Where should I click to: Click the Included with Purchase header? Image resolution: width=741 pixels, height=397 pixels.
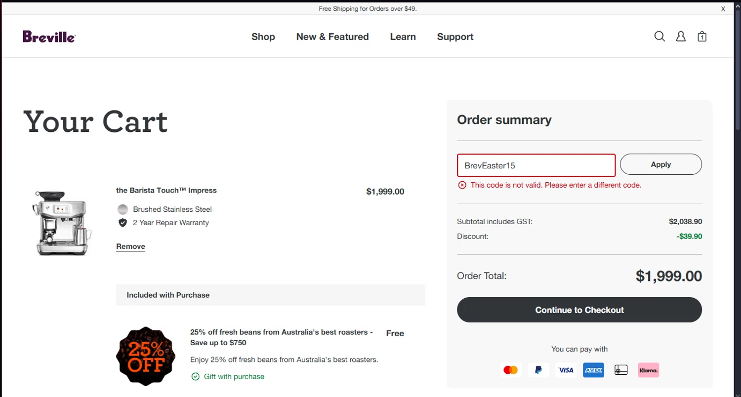coord(271,295)
